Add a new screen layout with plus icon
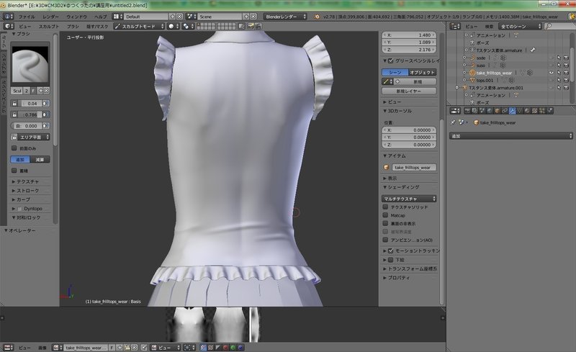 [172, 17]
